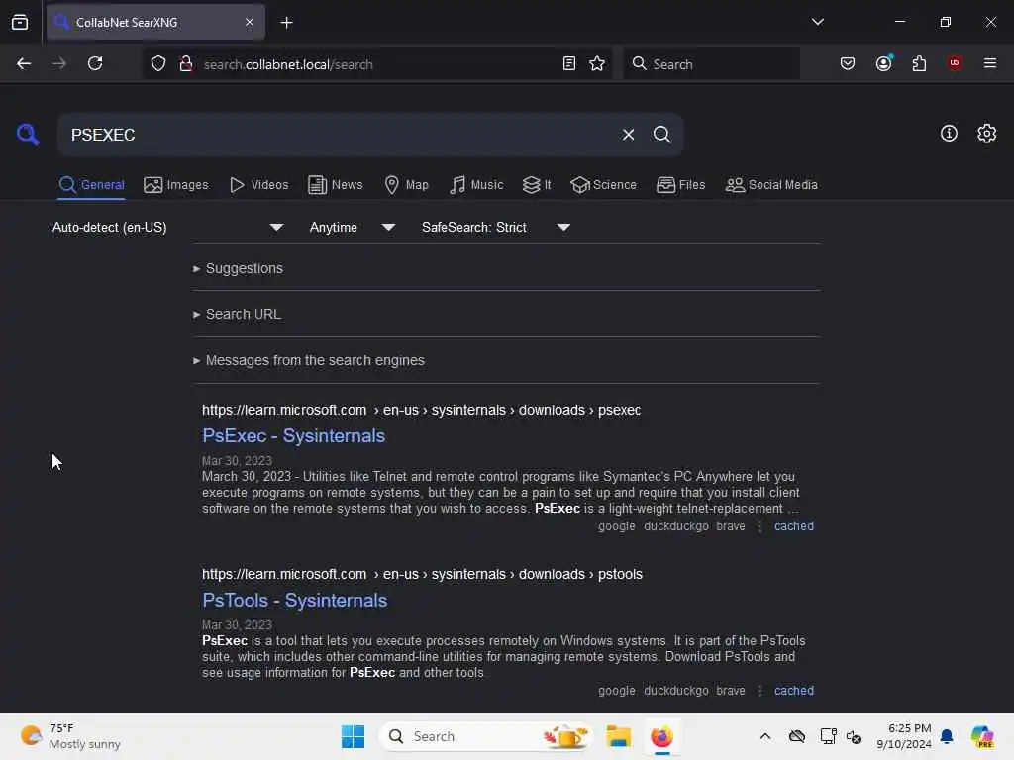Open the SafeSearch Strict dropdown

coord(495,227)
